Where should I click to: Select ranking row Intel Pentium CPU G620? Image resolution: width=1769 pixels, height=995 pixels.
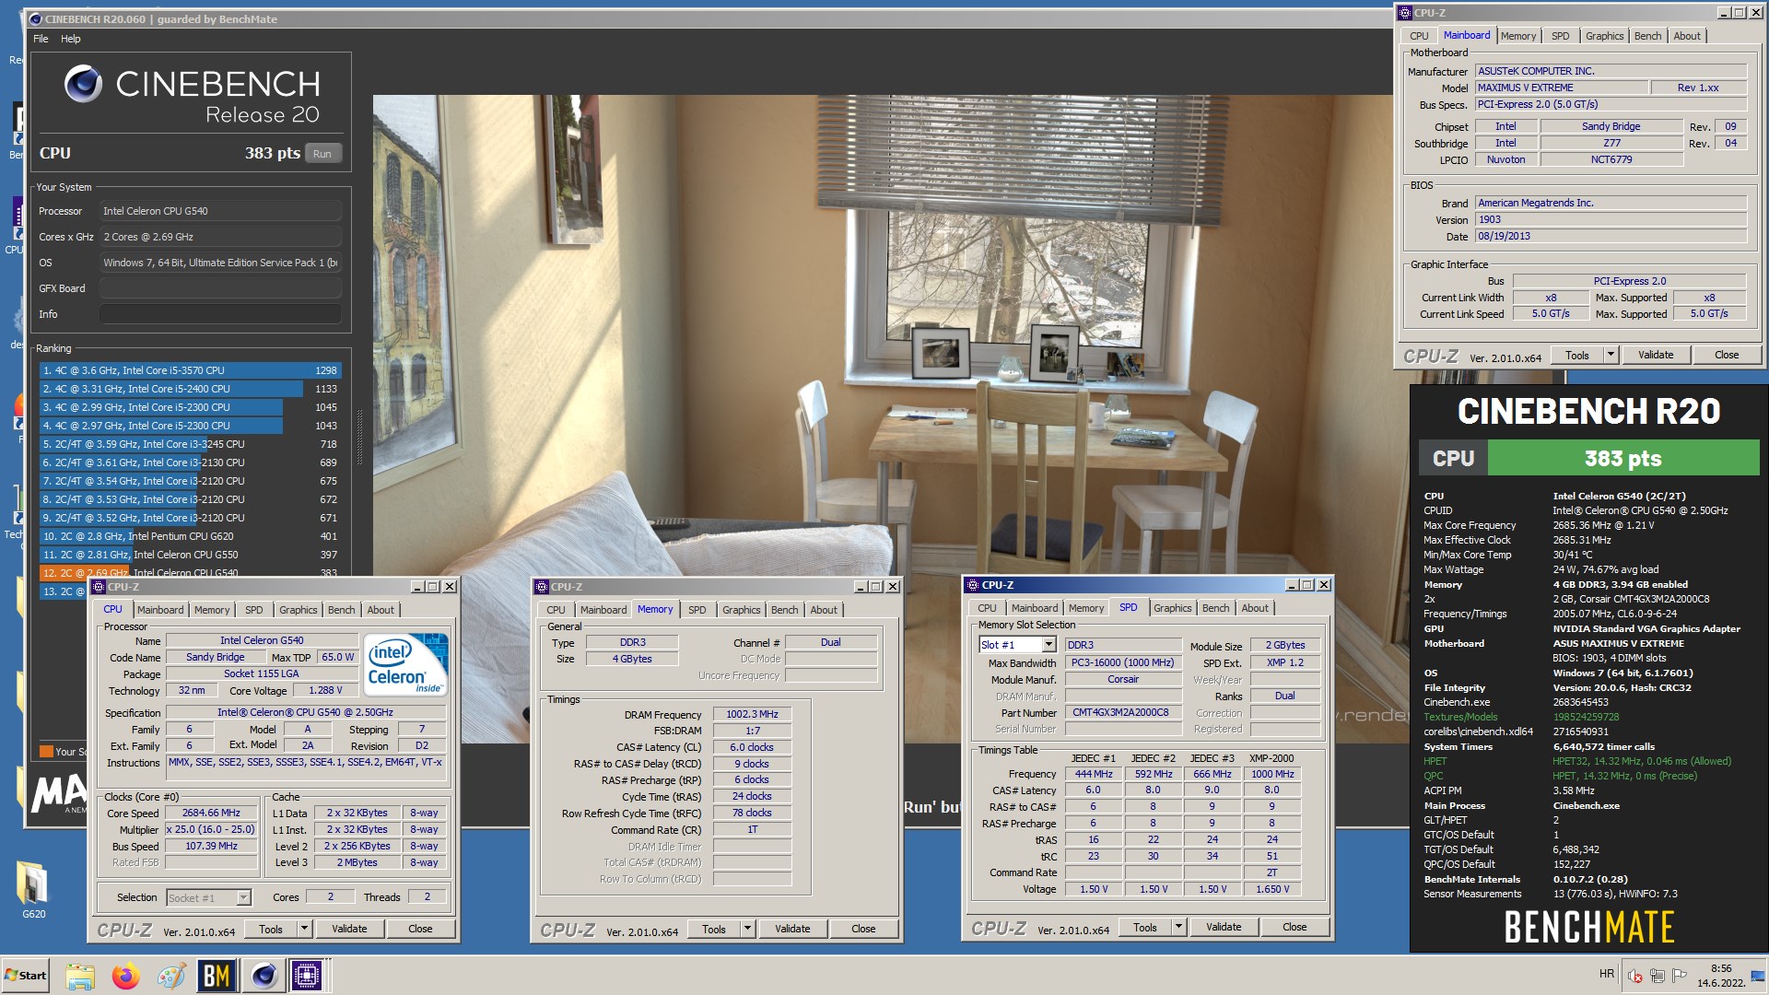click(x=190, y=536)
